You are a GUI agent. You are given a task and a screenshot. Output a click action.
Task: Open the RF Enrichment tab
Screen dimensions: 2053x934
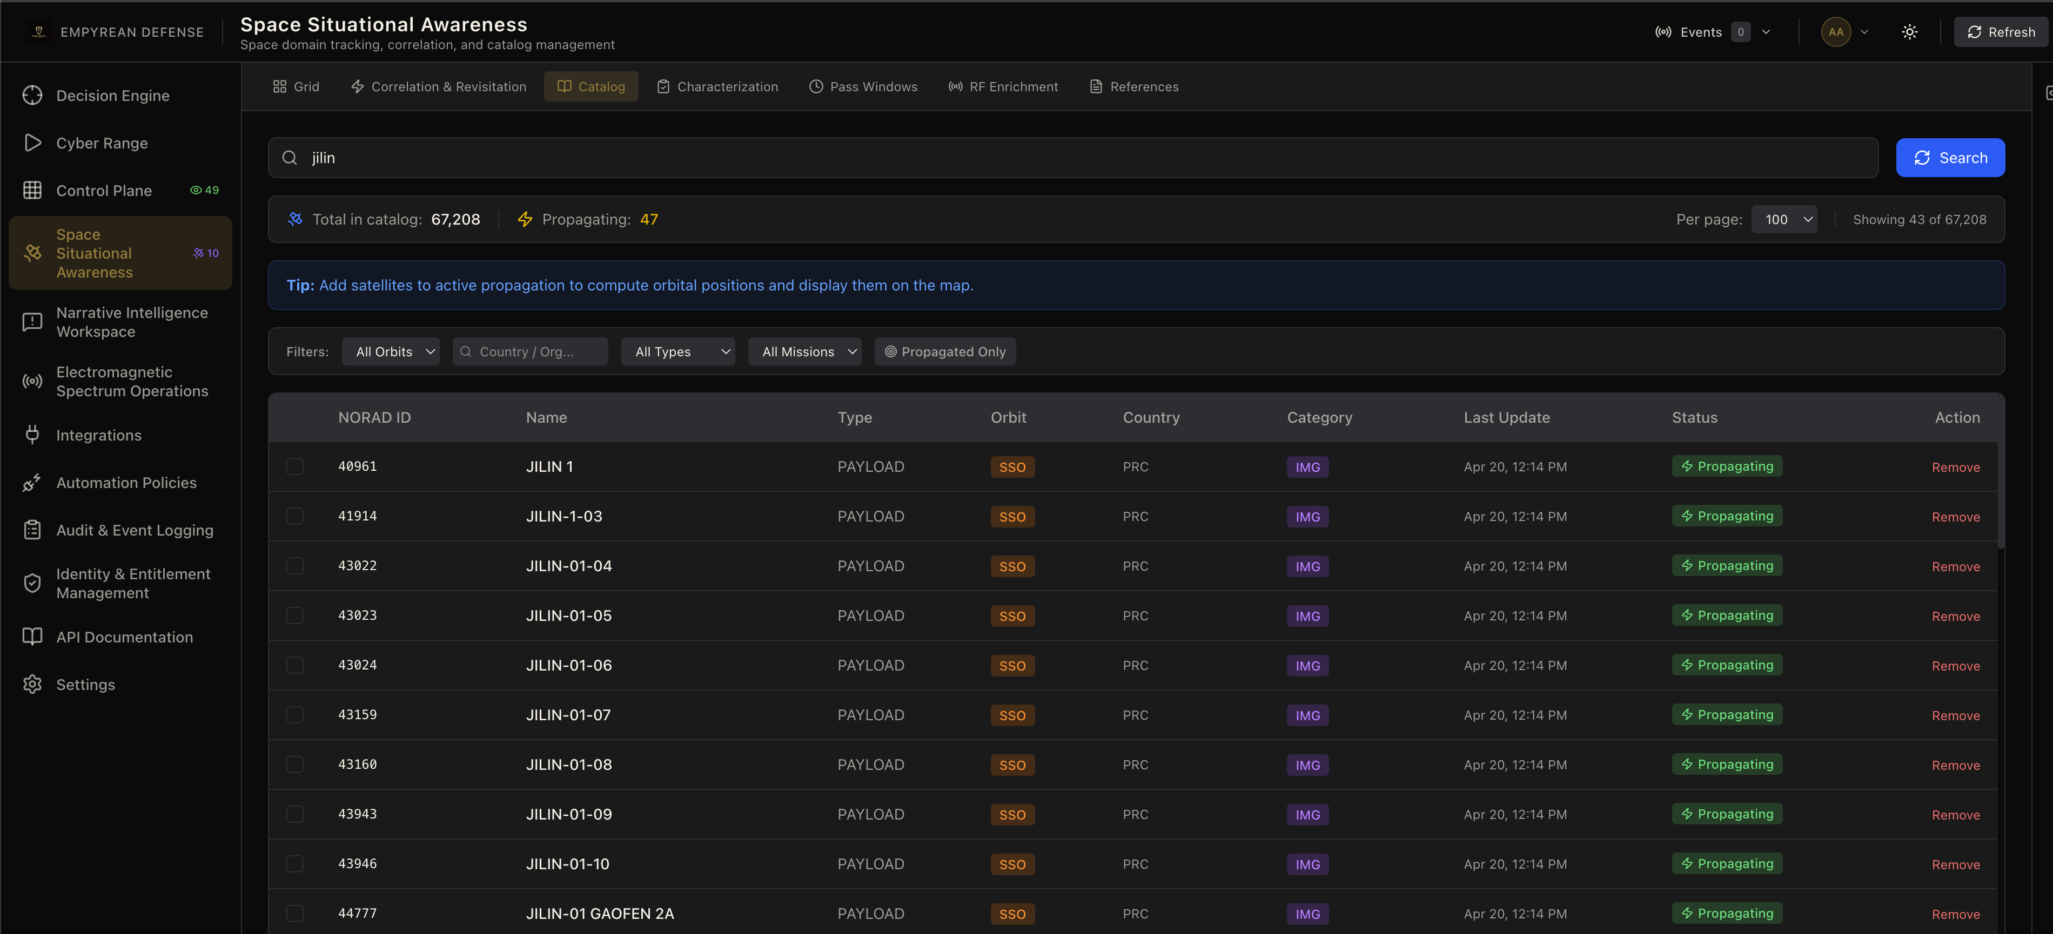tap(1003, 87)
